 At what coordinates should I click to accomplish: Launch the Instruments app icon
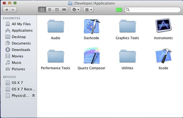(x=163, y=25)
